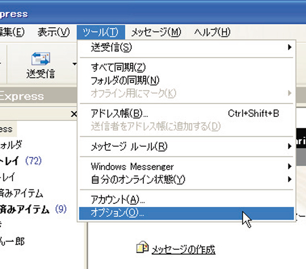
Task: Select the inbox folder with (72) unread
Action: coord(20,160)
